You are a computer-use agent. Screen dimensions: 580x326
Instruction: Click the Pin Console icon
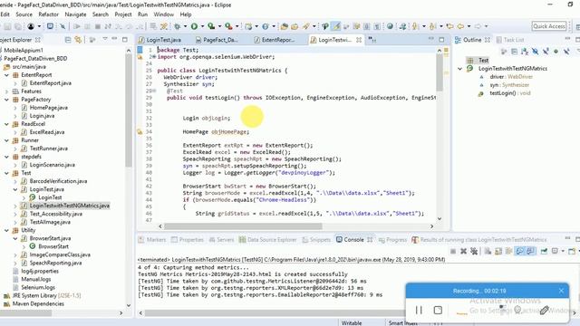(544, 251)
